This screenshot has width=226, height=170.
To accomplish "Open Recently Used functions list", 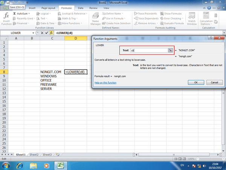I will pyautogui.click(x=24, y=19).
